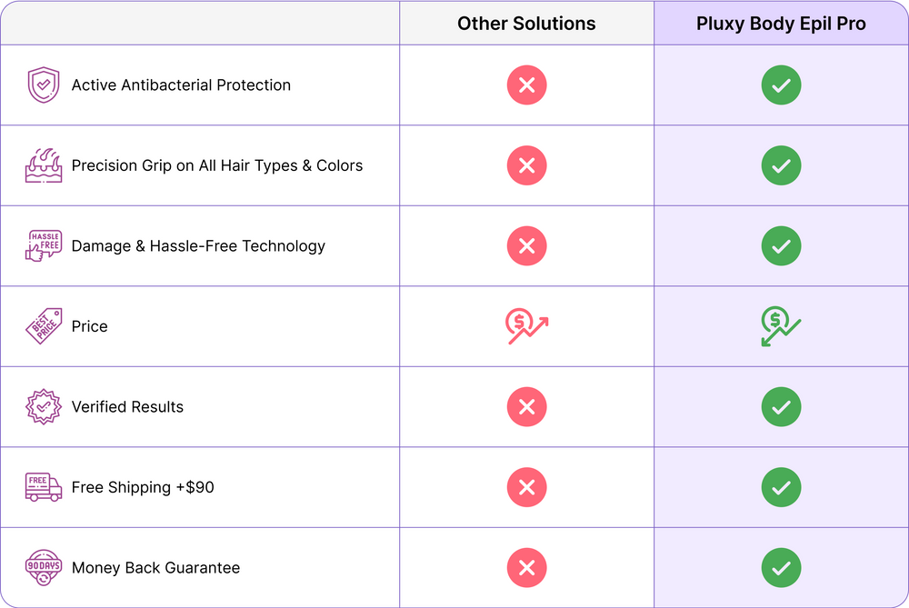This screenshot has height=608, width=909.
Task: Click the free shipping truck icon
Action: click(44, 487)
